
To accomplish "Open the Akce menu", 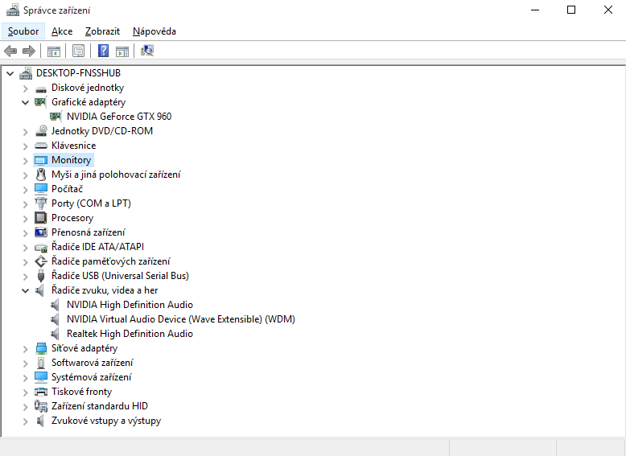I will tap(62, 31).
